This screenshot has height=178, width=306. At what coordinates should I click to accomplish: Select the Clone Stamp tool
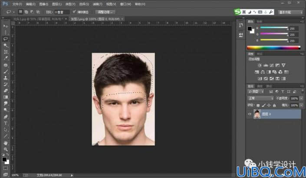[6, 78]
